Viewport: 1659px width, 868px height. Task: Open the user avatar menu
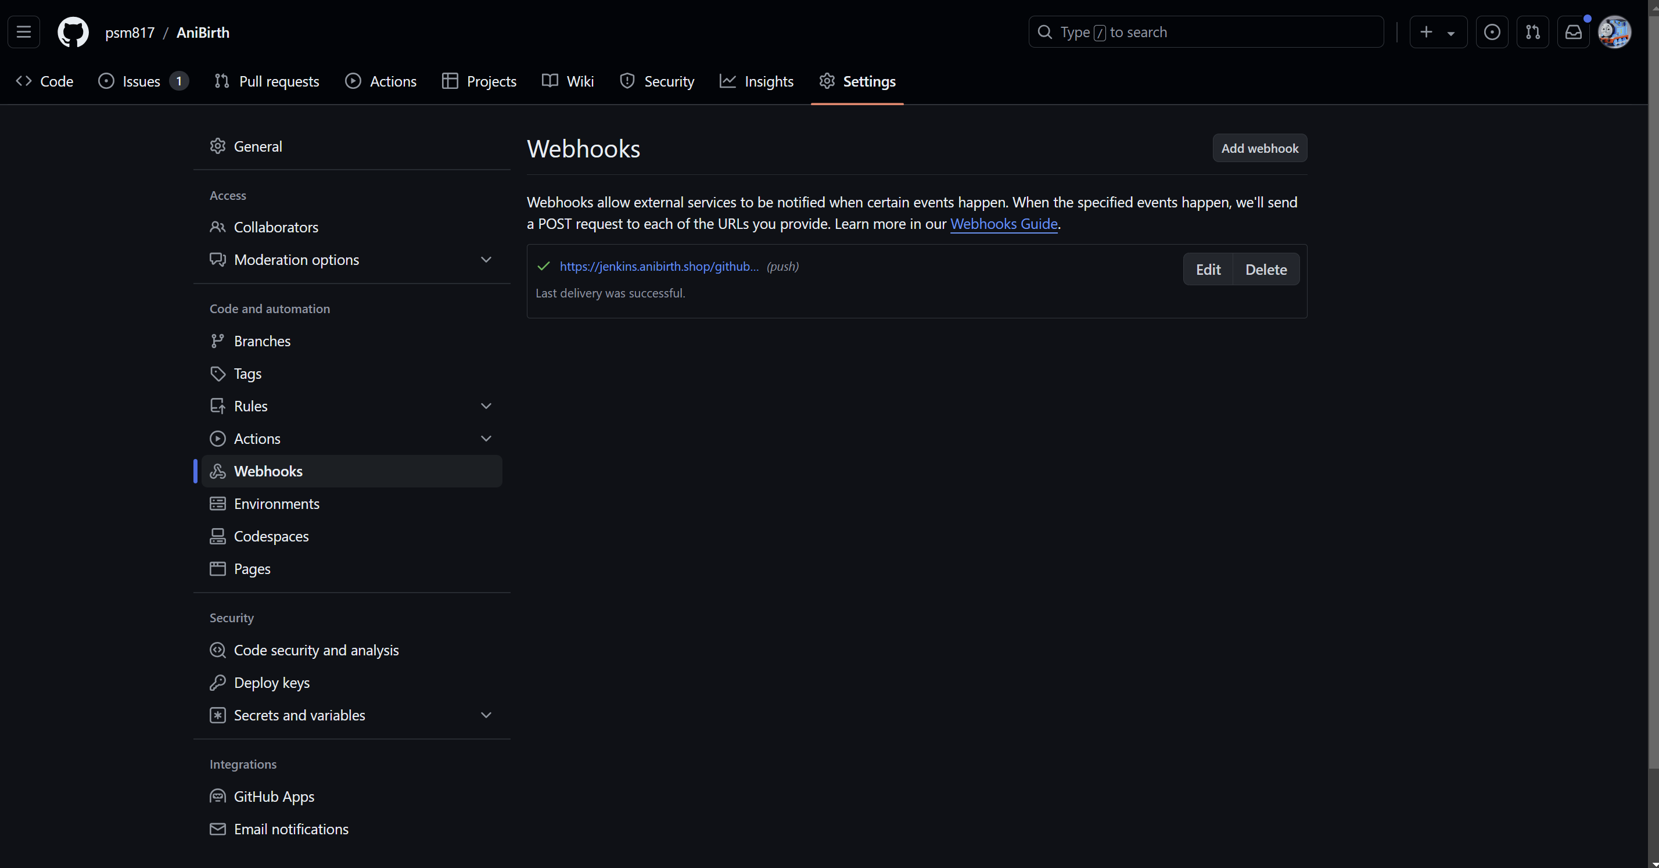coord(1614,32)
